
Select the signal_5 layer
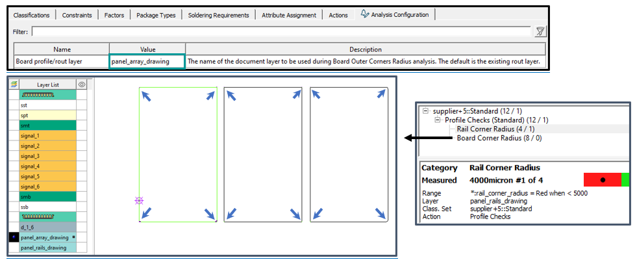[x=47, y=176]
